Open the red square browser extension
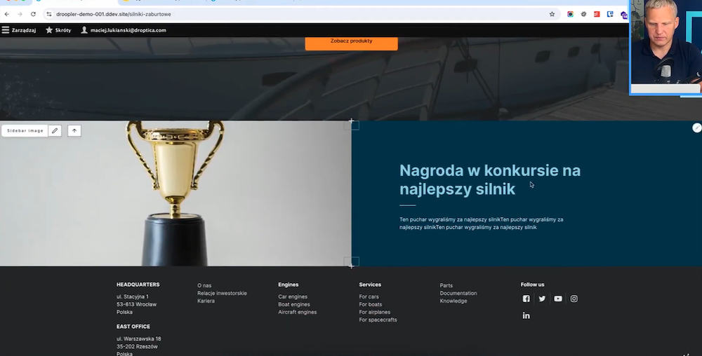This screenshot has width=702, height=356. (597, 14)
